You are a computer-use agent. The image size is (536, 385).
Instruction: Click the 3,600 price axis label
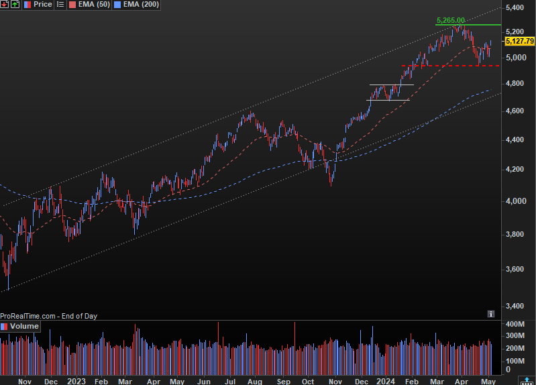515,269
